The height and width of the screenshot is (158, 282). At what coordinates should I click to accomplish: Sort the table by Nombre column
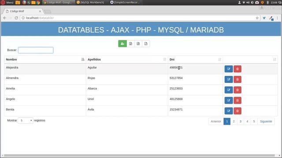(x=45, y=60)
